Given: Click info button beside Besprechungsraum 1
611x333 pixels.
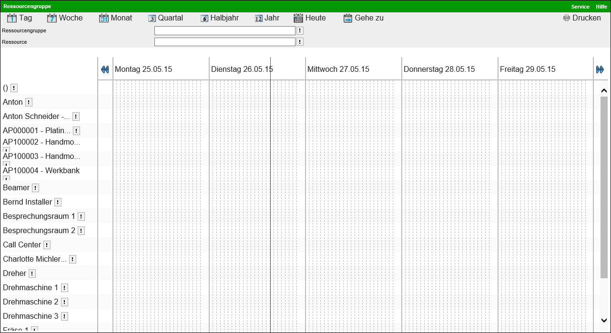Looking at the screenshot, I should point(81,216).
